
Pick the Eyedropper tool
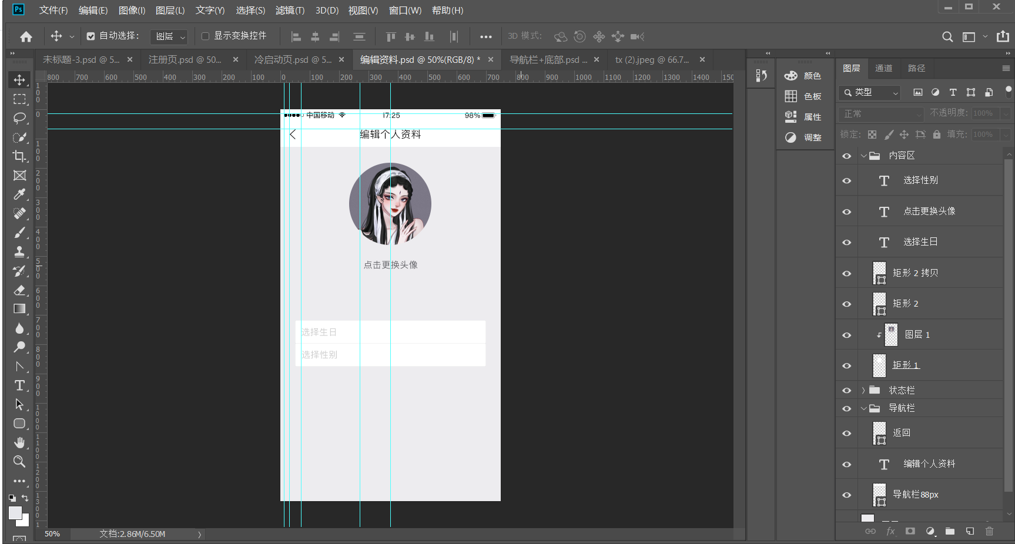19,194
